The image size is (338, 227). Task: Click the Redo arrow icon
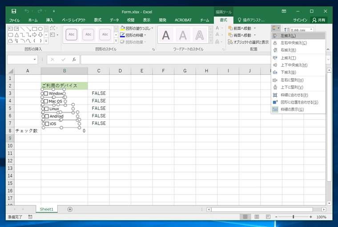pos(40,11)
